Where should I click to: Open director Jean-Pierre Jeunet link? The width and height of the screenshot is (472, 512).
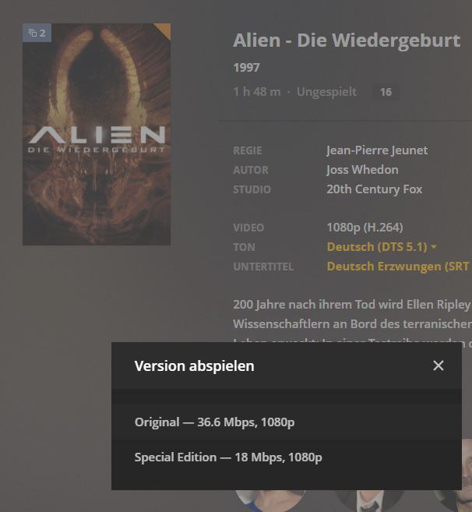click(377, 150)
